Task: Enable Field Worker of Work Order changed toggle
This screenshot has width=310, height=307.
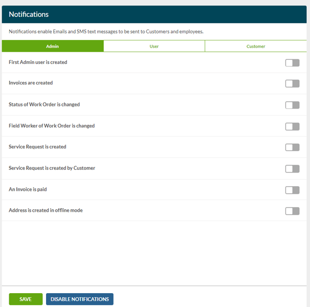Action: pyautogui.click(x=292, y=127)
